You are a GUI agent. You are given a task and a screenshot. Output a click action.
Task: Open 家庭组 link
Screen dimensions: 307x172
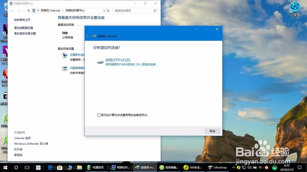(18, 155)
